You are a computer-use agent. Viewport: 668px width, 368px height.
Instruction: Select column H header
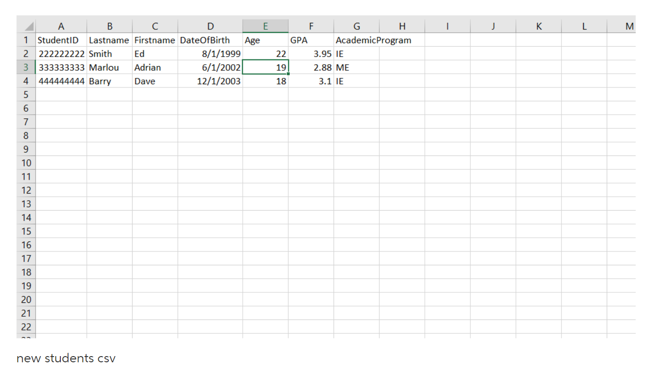click(402, 26)
